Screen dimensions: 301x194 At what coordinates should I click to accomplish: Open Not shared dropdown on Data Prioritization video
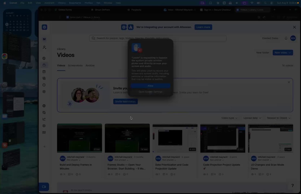(169, 160)
